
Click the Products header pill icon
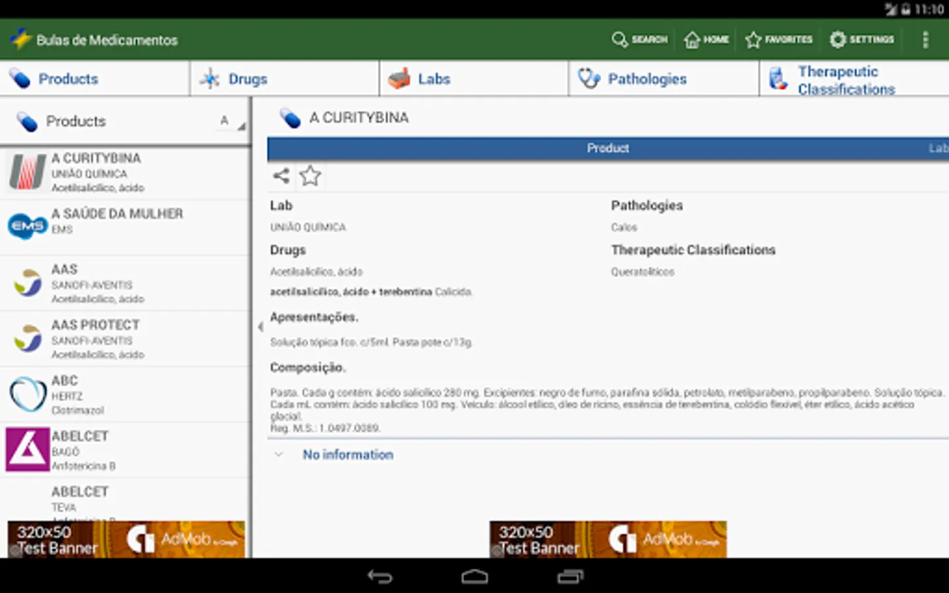(x=27, y=121)
